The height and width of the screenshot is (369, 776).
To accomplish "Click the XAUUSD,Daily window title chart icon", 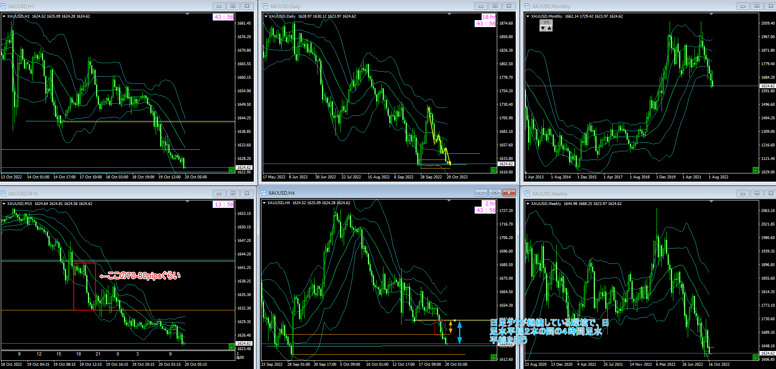I will click(265, 6).
